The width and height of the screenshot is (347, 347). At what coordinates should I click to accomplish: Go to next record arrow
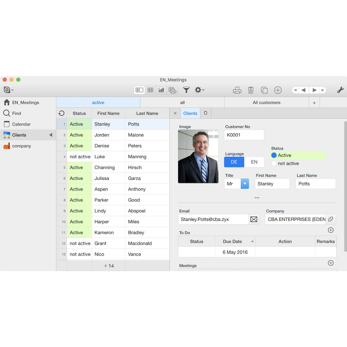(x=314, y=90)
